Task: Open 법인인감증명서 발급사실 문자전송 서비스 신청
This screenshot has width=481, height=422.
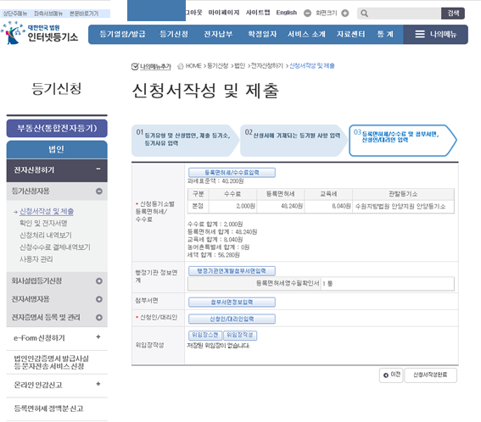Action: tap(52, 362)
